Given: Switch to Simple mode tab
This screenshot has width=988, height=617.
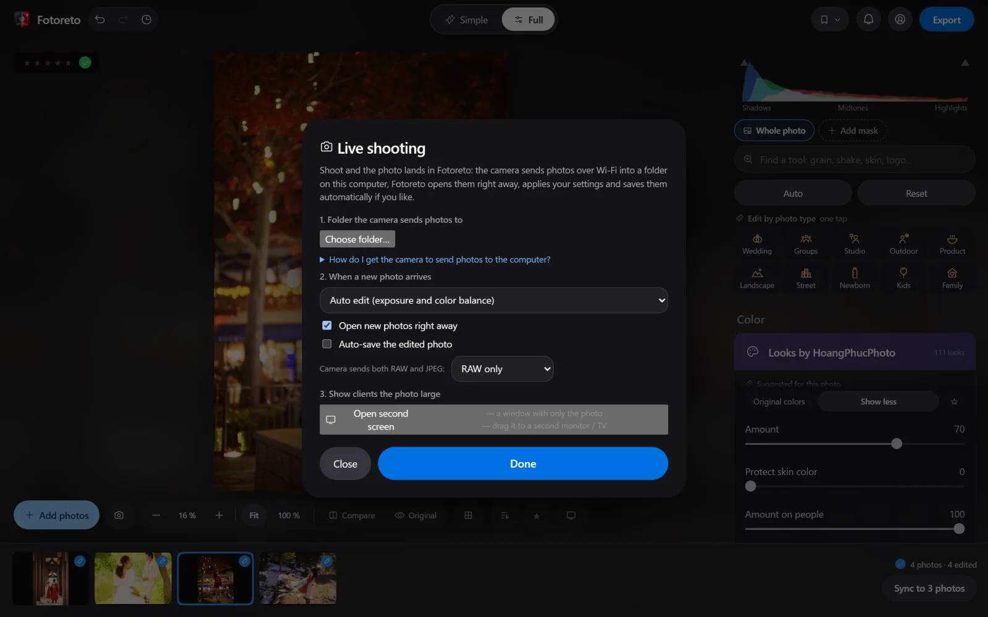Looking at the screenshot, I should [x=467, y=20].
